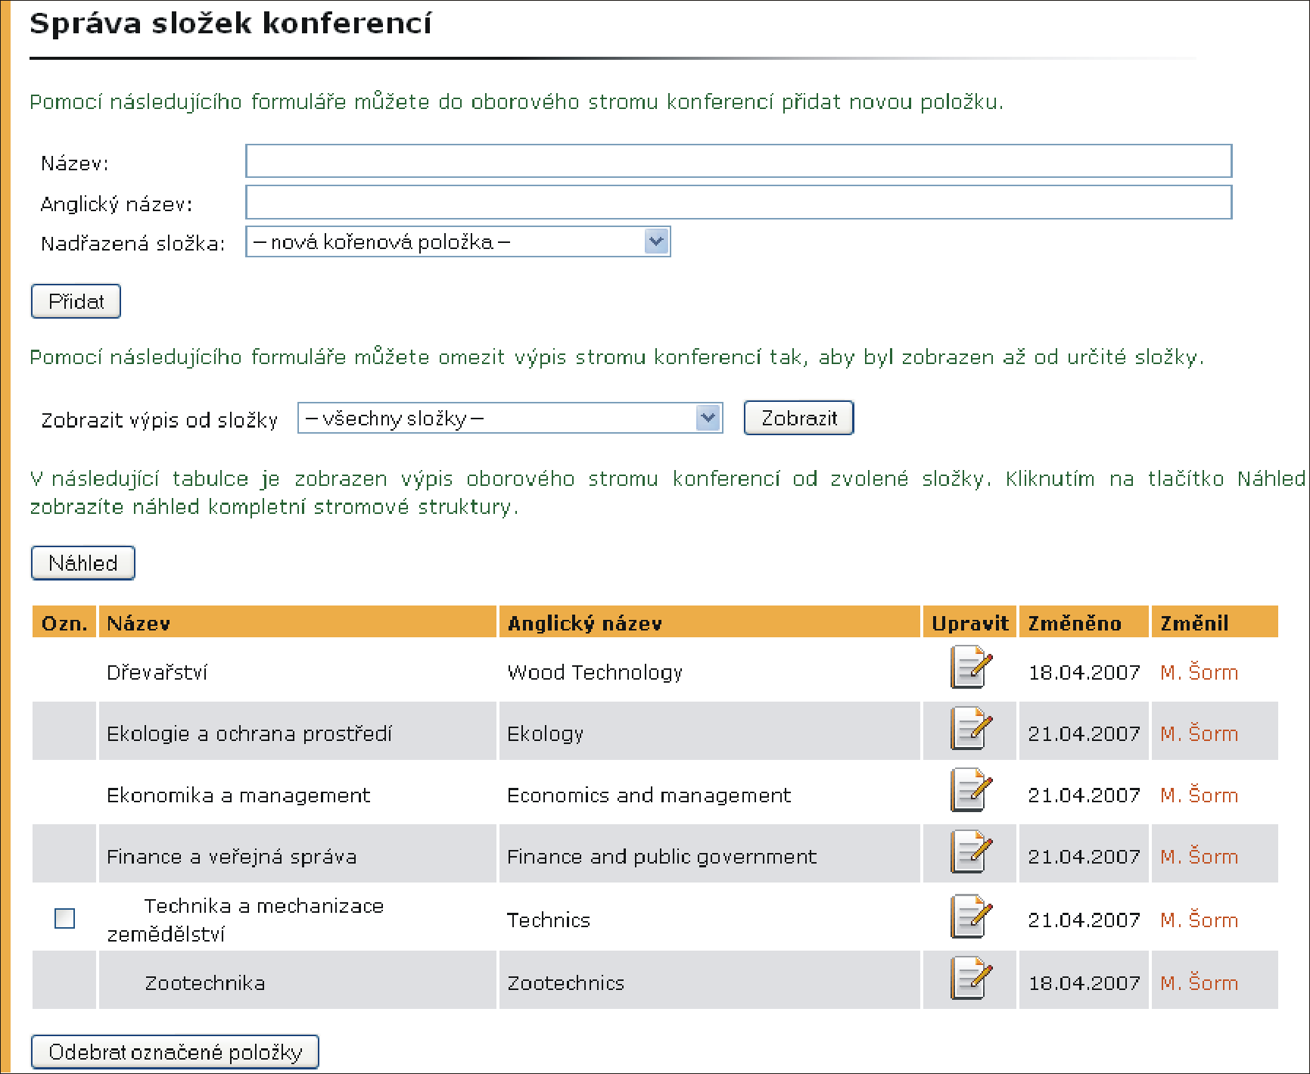Select Ekologie a ochrana prostředí cell
This screenshot has width=1310, height=1074.
pyautogui.click(x=297, y=731)
